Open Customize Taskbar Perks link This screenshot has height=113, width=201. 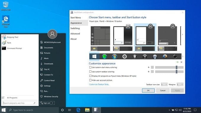pyautogui.click(x=99, y=84)
